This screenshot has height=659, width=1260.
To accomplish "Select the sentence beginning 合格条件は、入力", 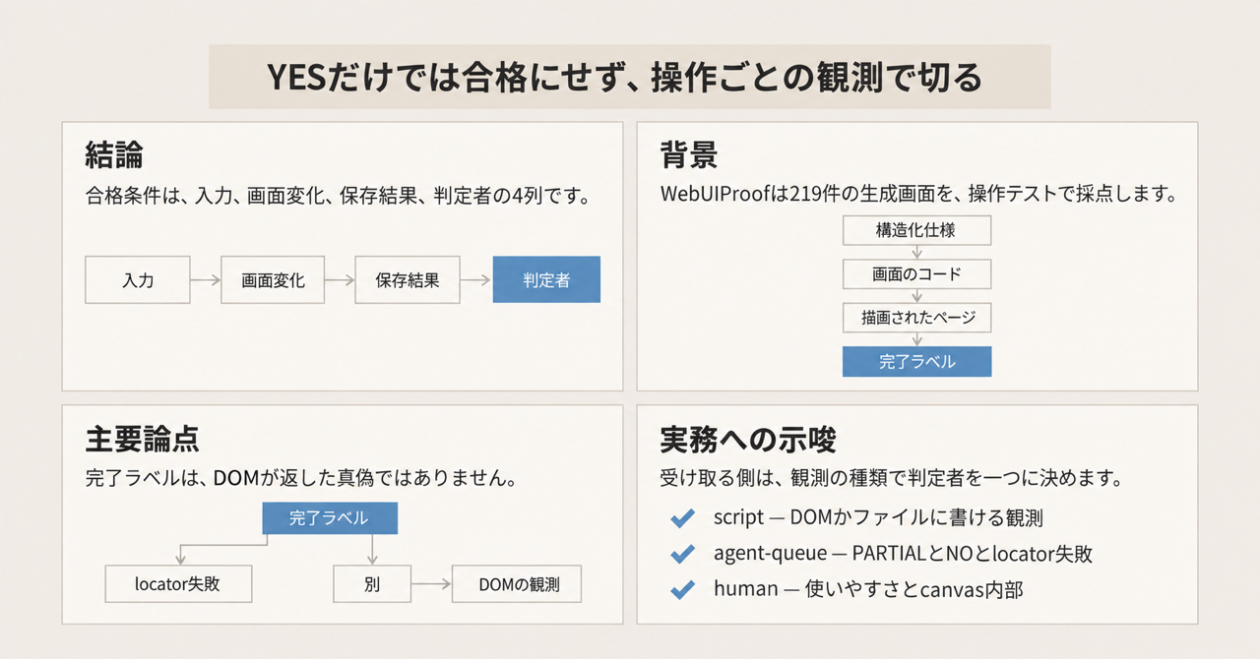I will (338, 198).
